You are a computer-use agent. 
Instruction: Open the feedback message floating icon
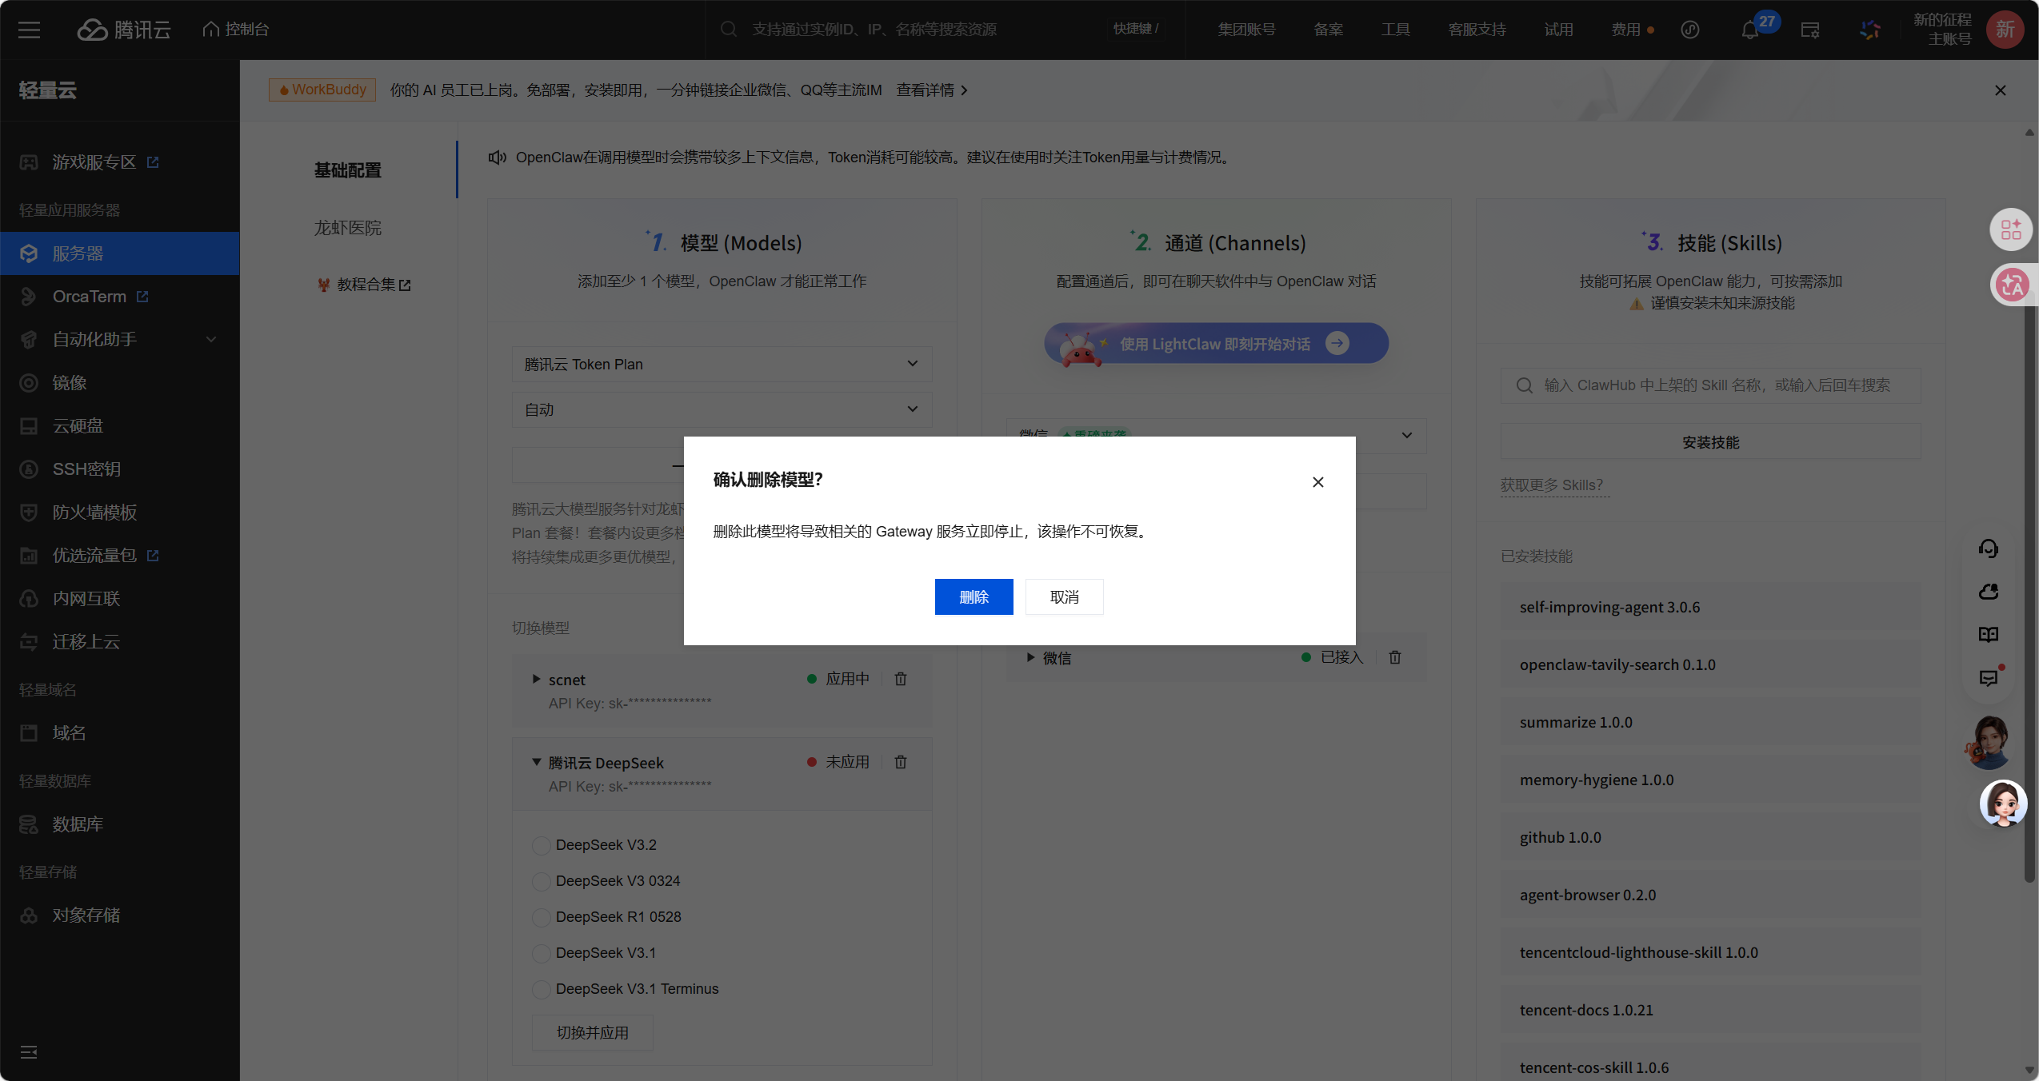point(1989,678)
